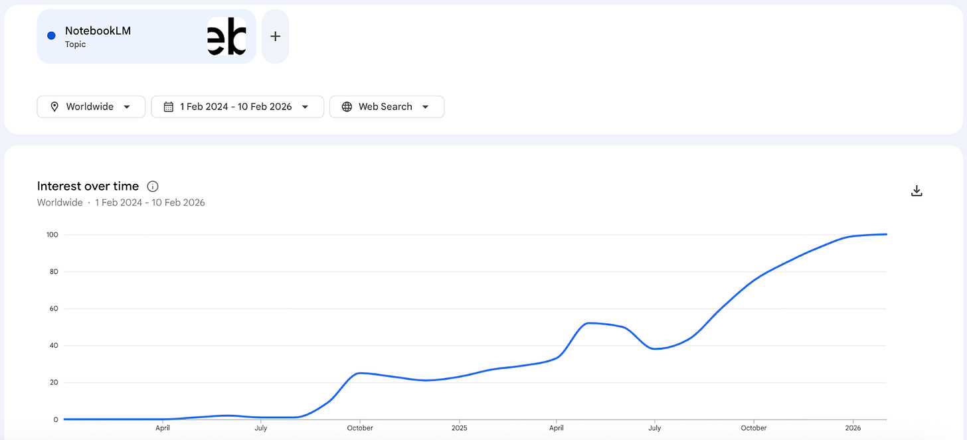Click the 100 value on the y-axis
This screenshot has width=967, height=440.
[52, 235]
